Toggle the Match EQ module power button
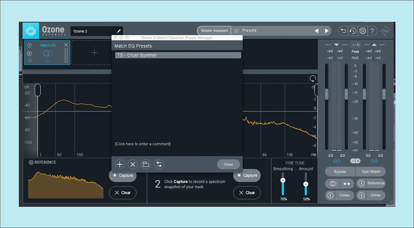 click(30, 45)
